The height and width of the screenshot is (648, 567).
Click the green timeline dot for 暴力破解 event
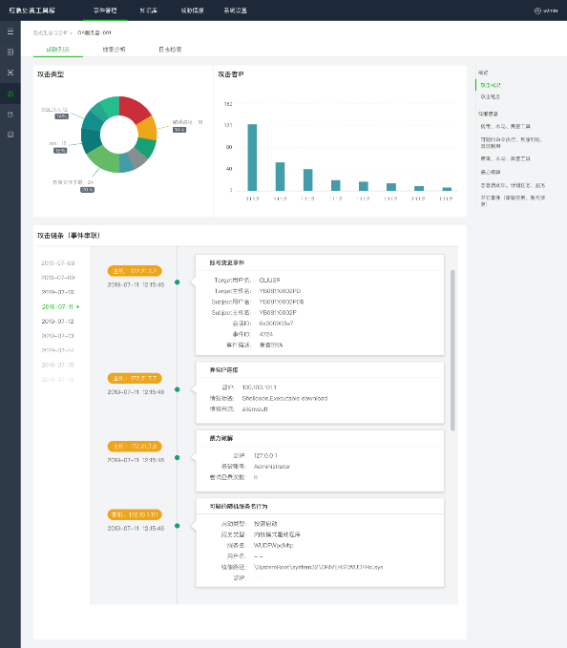[178, 457]
